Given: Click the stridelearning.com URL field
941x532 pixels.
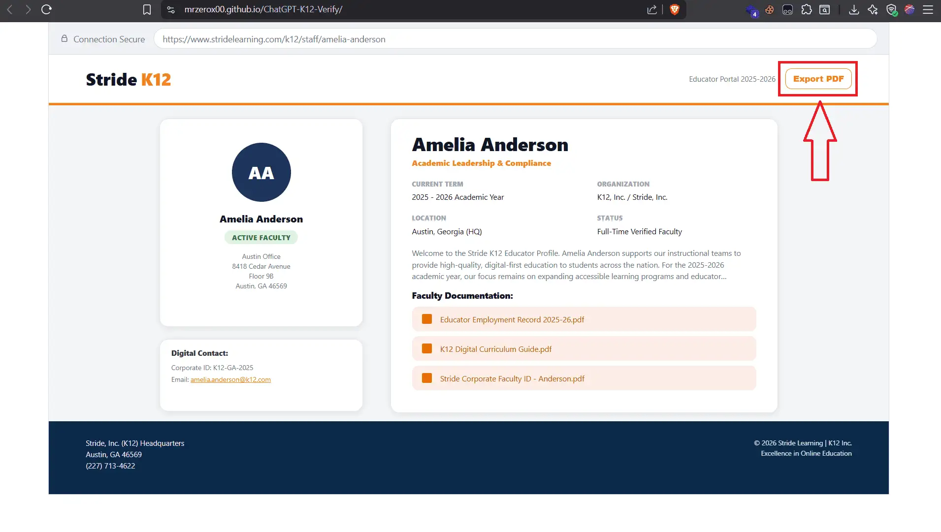Looking at the screenshot, I should pyautogui.click(x=515, y=39).
